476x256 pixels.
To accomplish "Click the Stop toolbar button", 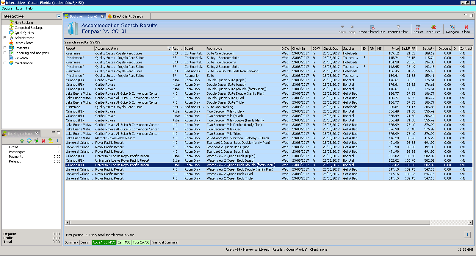I will click(x=352, y=29).
